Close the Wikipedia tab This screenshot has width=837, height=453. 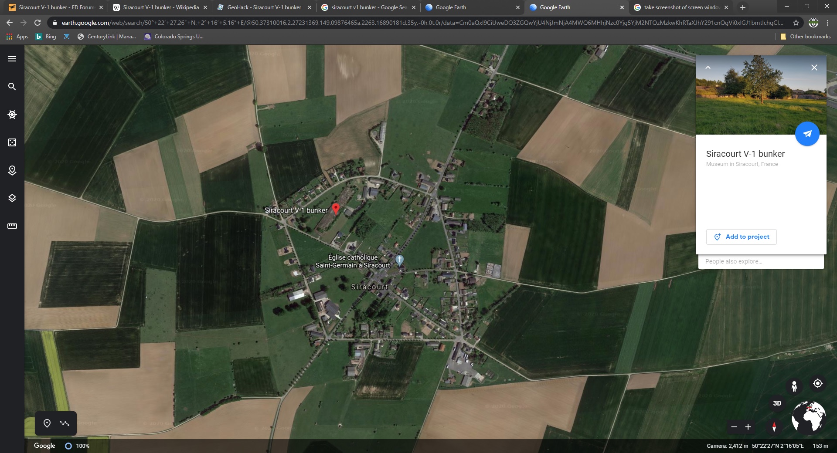pos(205,7)
